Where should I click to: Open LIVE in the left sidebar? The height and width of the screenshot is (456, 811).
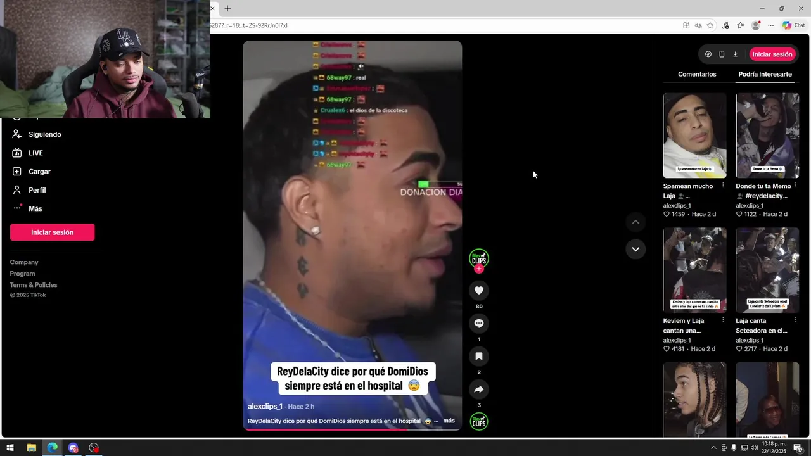pos(35,153)
